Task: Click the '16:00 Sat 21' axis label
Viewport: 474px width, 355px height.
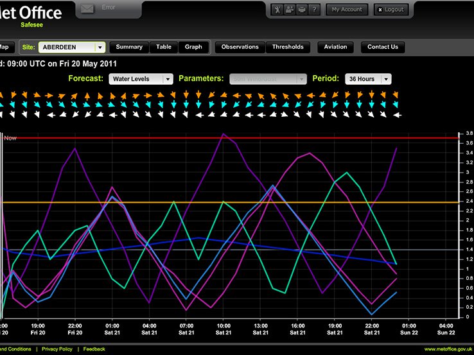Action: click(x=298, y=329)
